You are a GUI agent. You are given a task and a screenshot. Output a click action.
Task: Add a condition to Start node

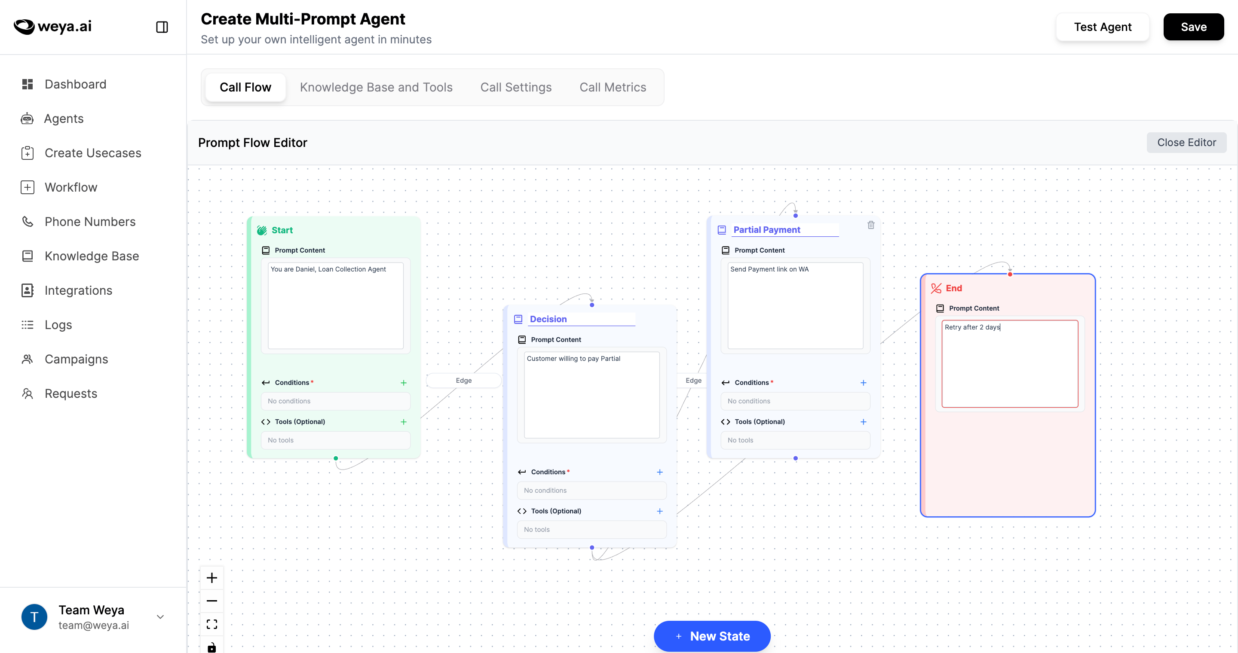point(403,383)
